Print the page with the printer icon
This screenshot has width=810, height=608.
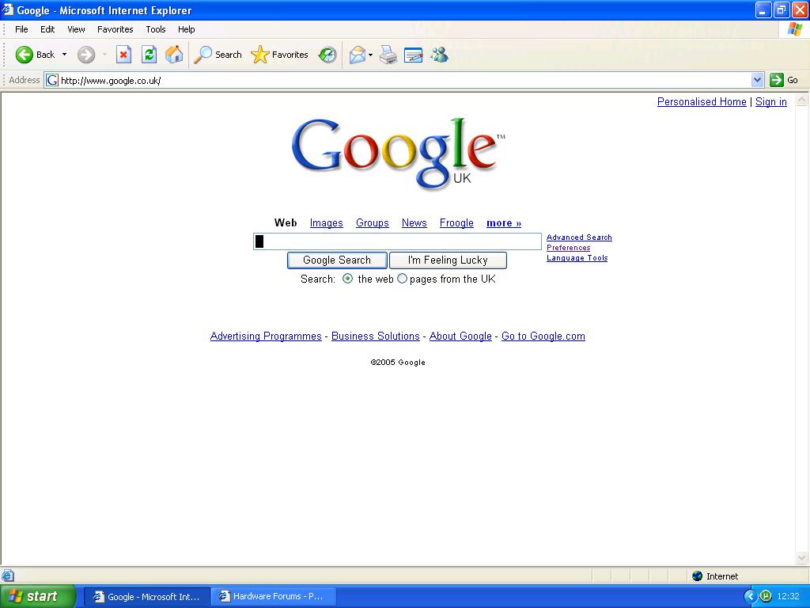click(x=388, y=55)
